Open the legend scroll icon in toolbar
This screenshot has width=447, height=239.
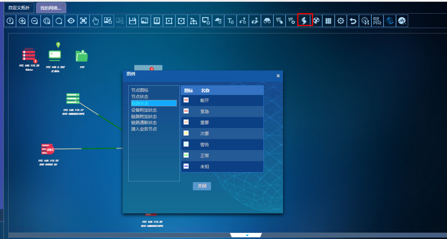pos(304,21)
